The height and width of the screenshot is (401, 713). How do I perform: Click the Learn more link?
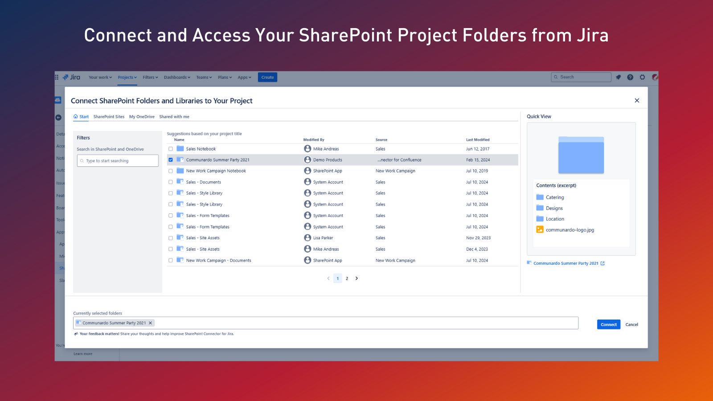point(83,354)
